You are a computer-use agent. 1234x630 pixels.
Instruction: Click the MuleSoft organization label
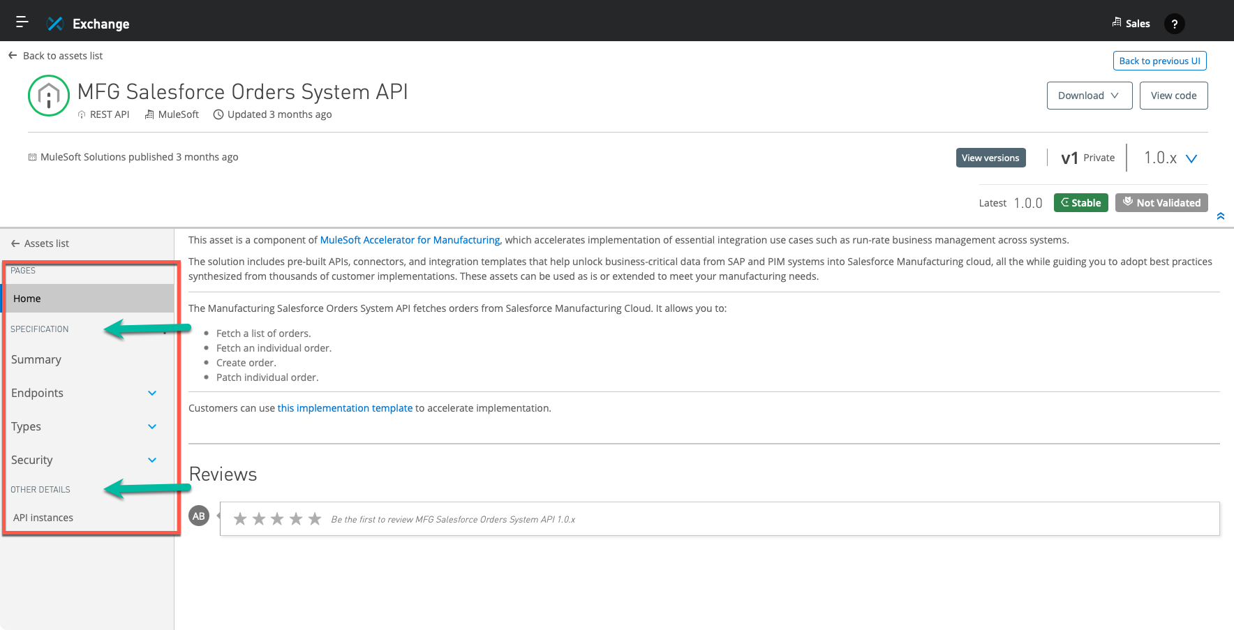[178, 114]
